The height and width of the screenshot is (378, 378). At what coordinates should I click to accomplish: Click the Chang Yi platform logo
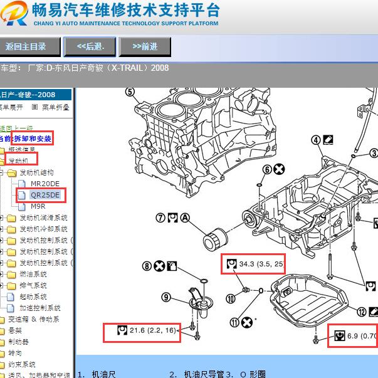coord(14,13)
